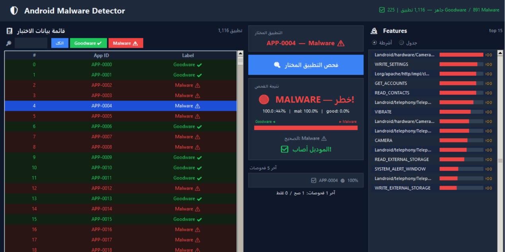505x252 pixels.
Task: Click the red circle icon beside MALWARE result
Action: pos(264,99)
